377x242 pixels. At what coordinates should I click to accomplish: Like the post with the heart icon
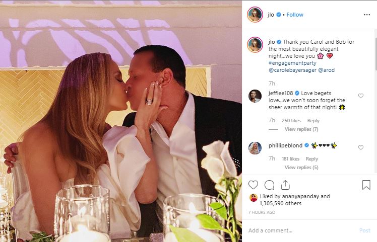tap(253, 185)
